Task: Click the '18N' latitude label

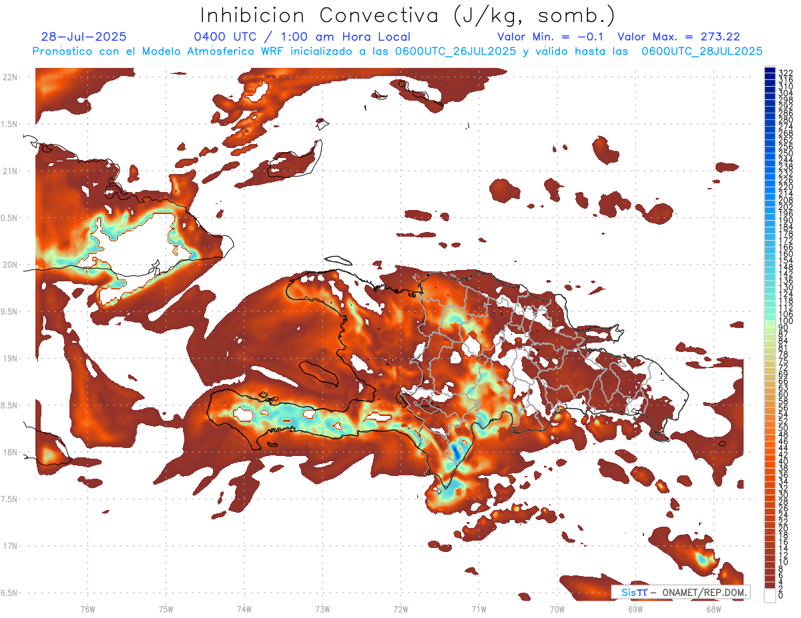Action: click(x=10, y=453)
